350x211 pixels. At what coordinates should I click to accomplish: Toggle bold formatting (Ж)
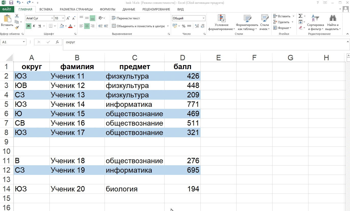(x=28, y=26)
